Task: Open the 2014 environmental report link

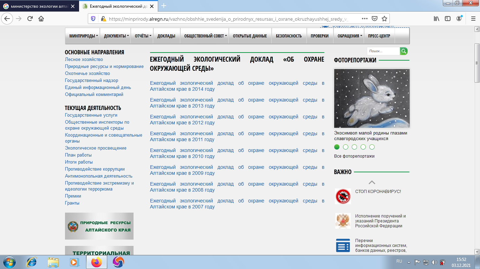Action: click(237, 86)
